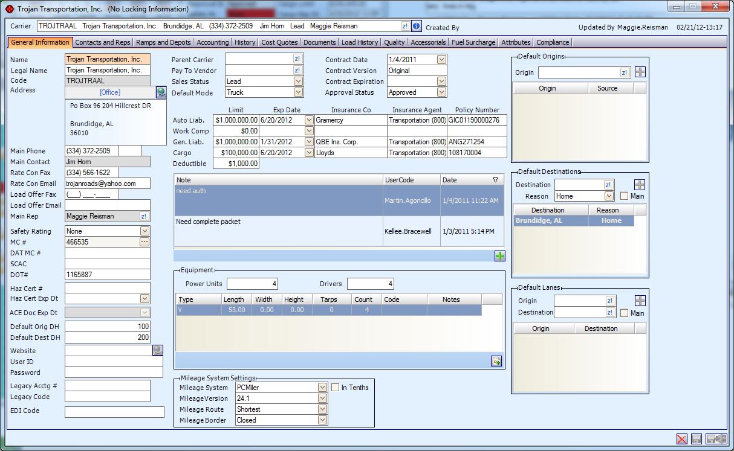Screen dimensions: 734x451
Task: Open the Sales Status dropdown
Action: click(x=298, y=82)
